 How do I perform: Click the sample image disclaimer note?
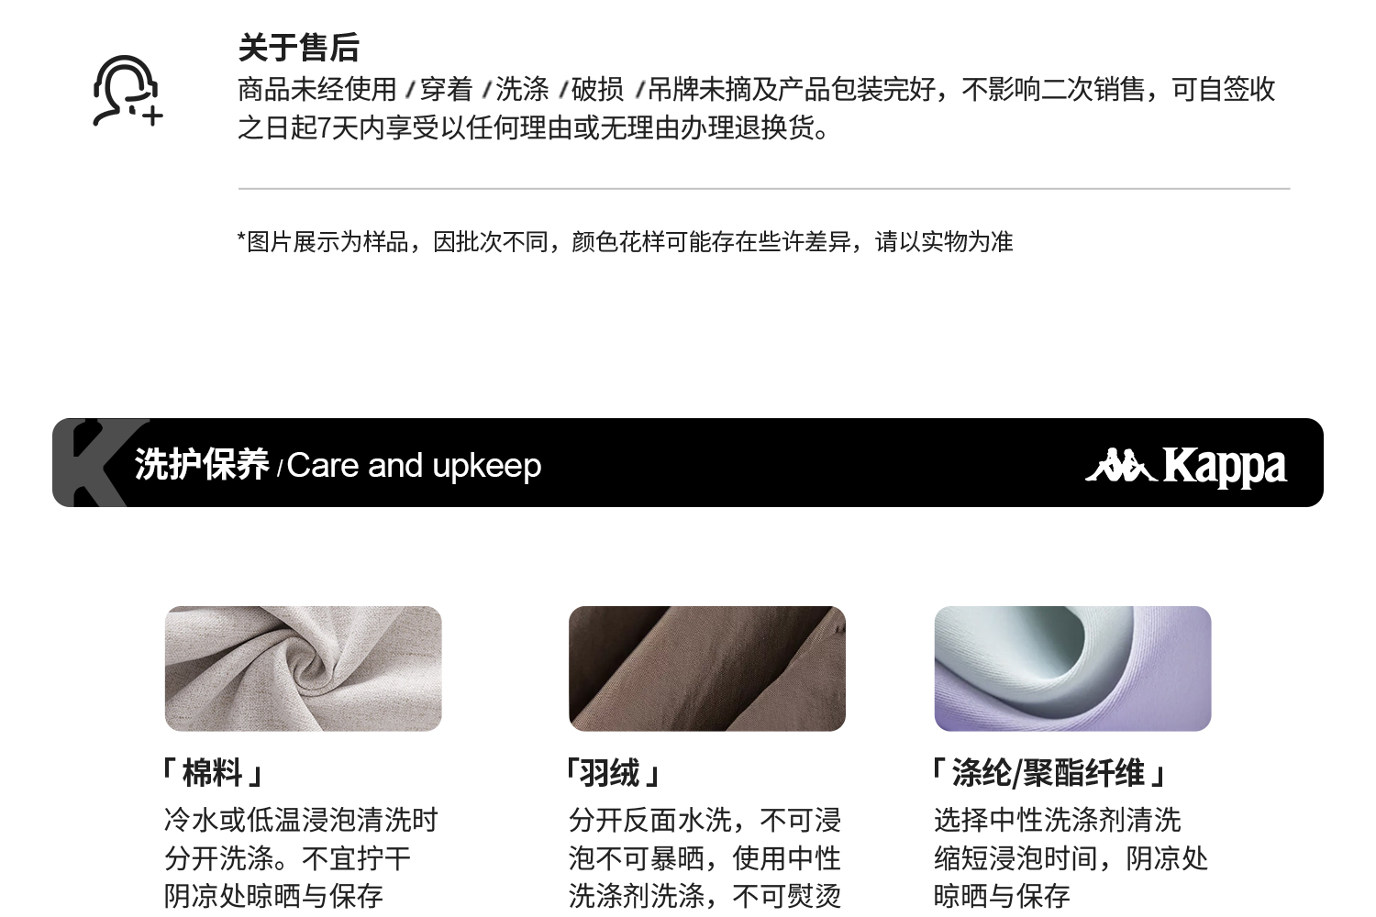[625, 242]
